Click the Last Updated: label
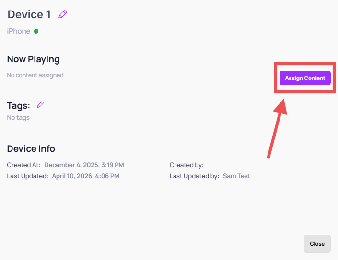The height and width of the screenshot is (260, 338). pos(28,176)
